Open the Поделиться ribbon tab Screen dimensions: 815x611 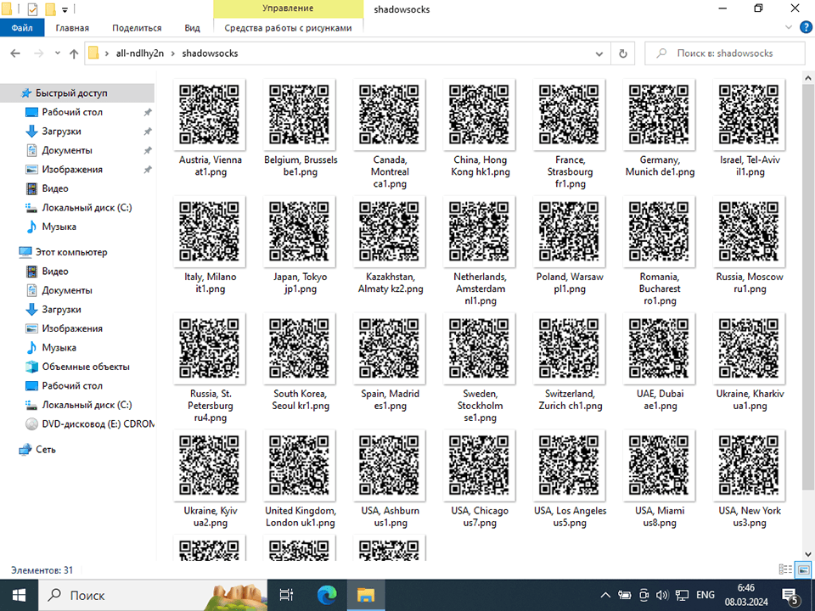137,28
